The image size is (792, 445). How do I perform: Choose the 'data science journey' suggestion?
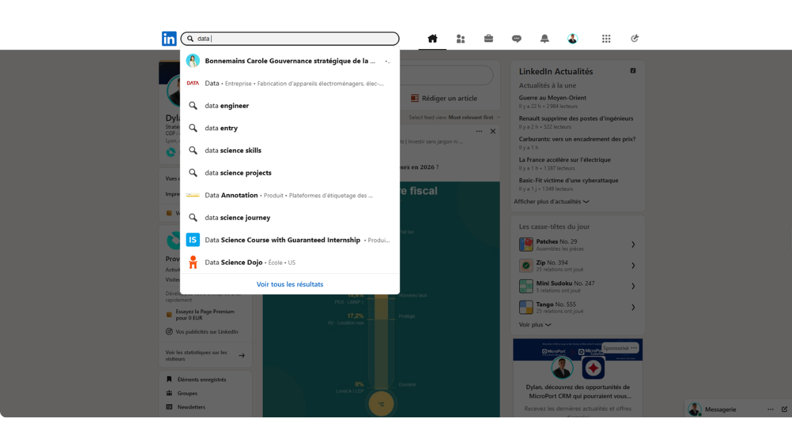pyautogui.click(x=290, y=217)
